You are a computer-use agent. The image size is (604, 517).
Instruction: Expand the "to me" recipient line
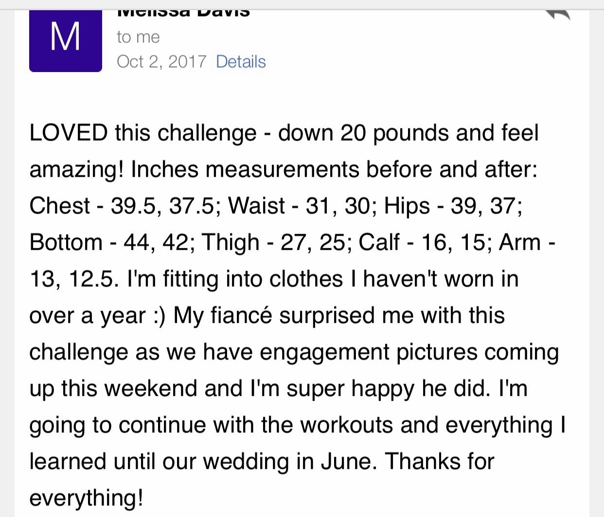click(138, 37)
